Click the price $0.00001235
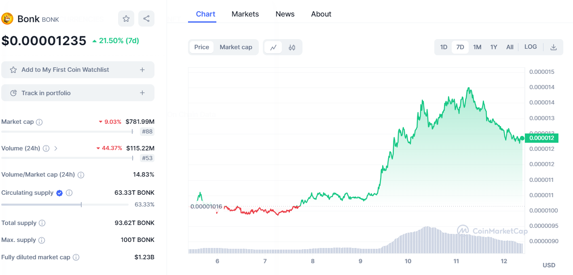The image size is (573, 275). click(x=44, y=41)
